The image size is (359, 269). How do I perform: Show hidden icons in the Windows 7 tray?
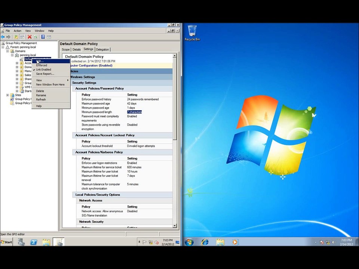(316, 242)
